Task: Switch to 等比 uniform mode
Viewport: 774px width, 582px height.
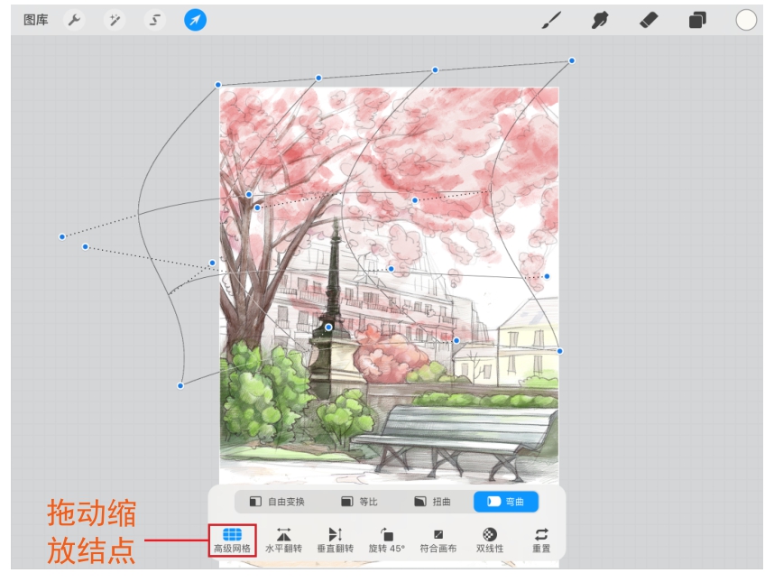Action: 359,502
